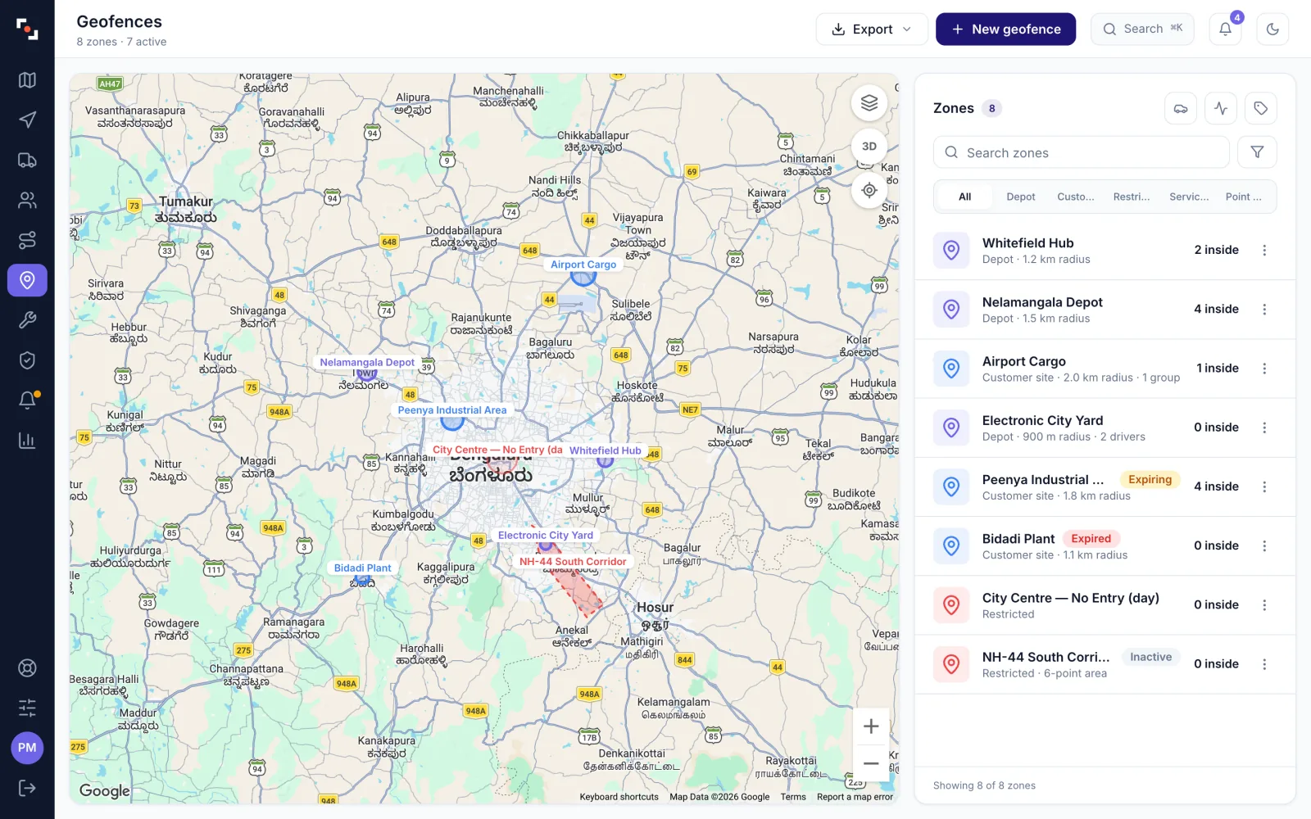Select the All zones tab
The width and height of the screenshot is (1311, 819).
(965, 197)
